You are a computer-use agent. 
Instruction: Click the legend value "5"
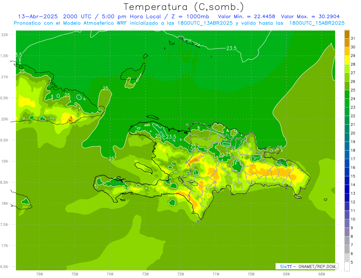pos(352,262)
